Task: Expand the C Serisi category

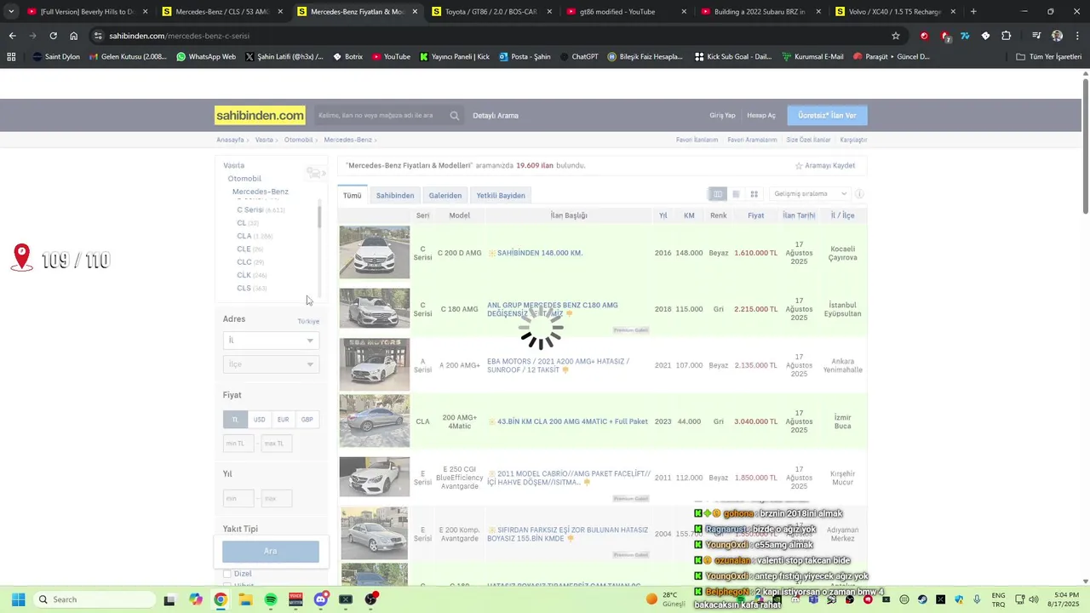Action: [250, 209]
